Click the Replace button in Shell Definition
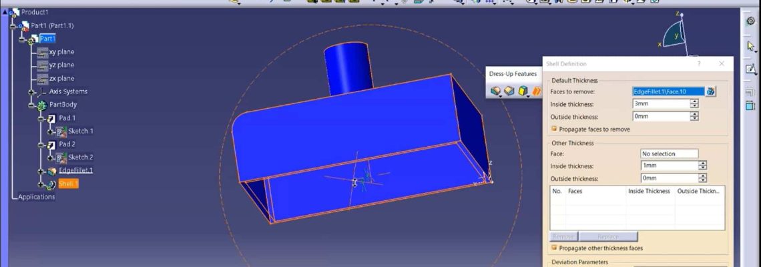This screenshot has width=761, height=267. pyautogui.click(x=608, y=237)
